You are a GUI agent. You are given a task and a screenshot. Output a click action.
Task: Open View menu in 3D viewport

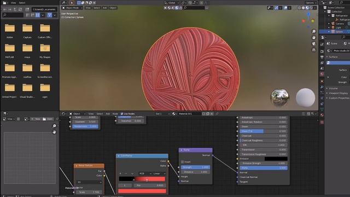pyautogui.click(x=88, y=8)
